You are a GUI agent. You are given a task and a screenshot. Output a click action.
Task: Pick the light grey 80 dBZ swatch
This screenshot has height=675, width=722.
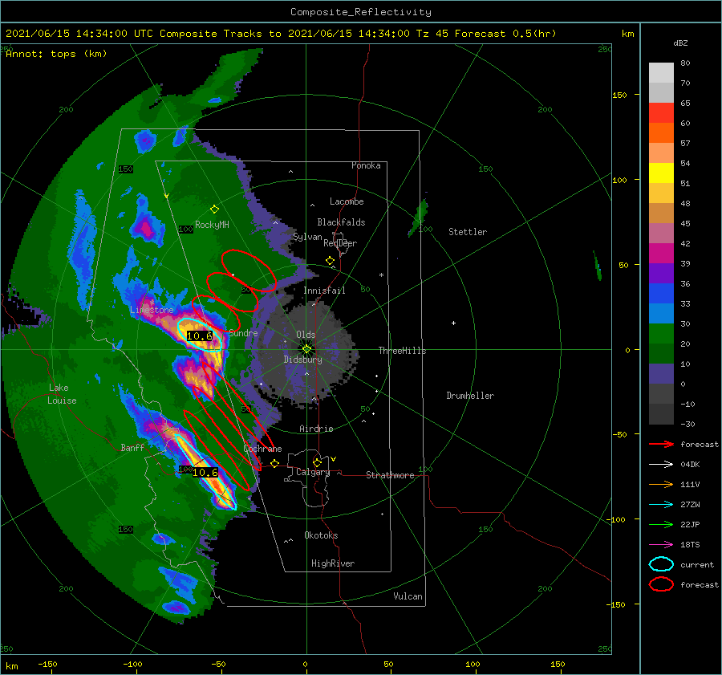661,72
